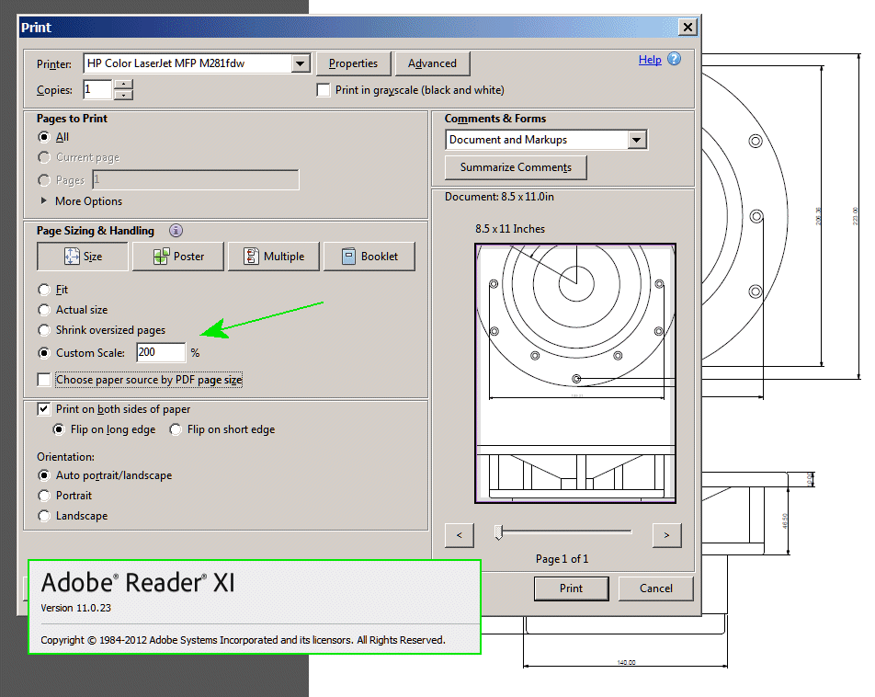Select the Actual size radio button
Viewport: 875px width, 697px height.
[x=44, y=309]
